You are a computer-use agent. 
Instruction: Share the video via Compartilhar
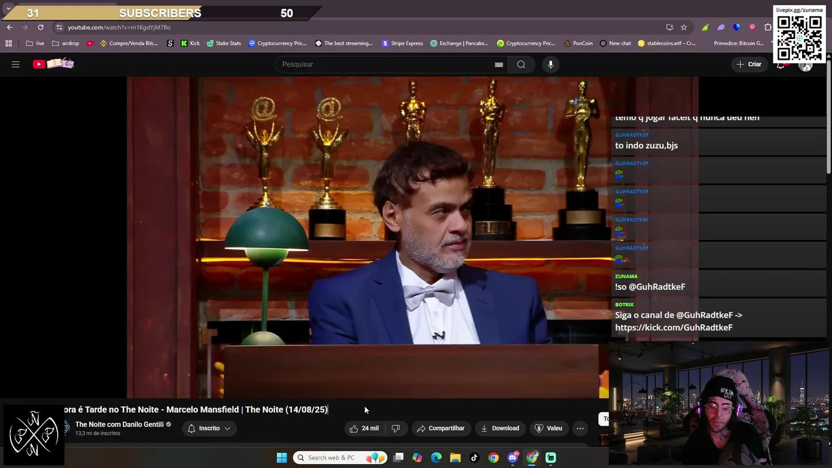click(441, 428)
